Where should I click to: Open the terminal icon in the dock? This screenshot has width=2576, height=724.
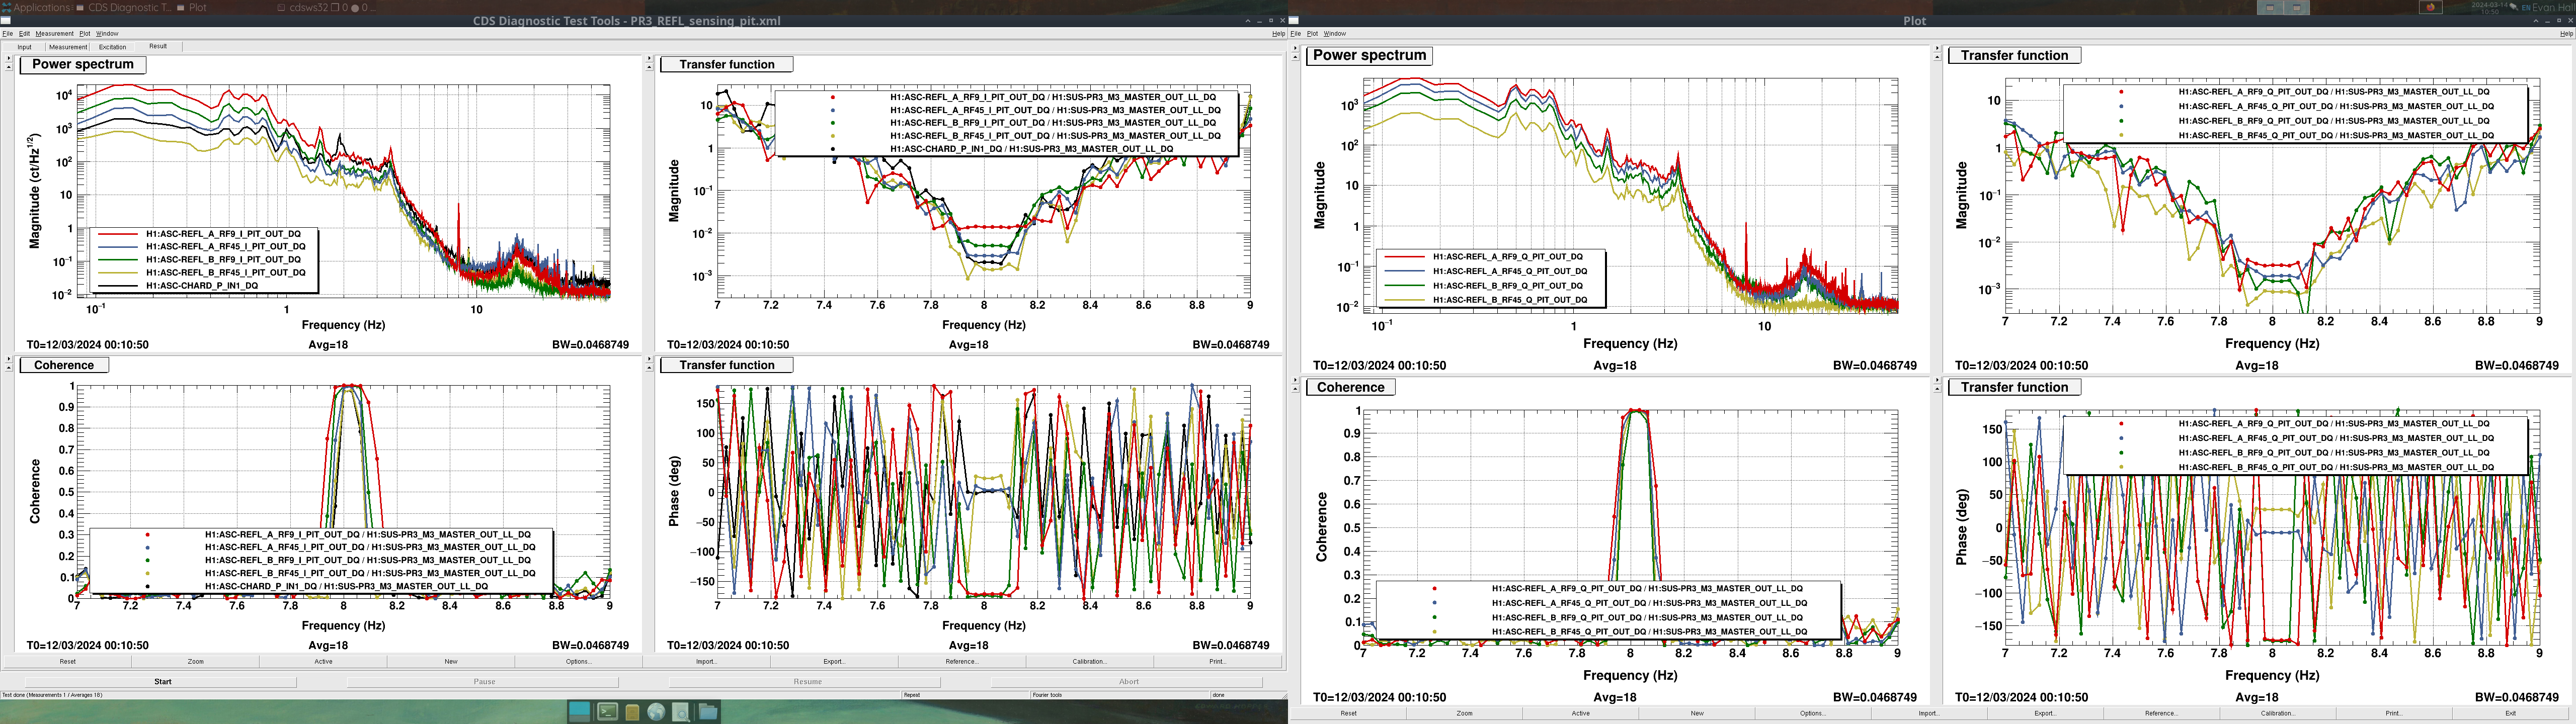point(607,712)
